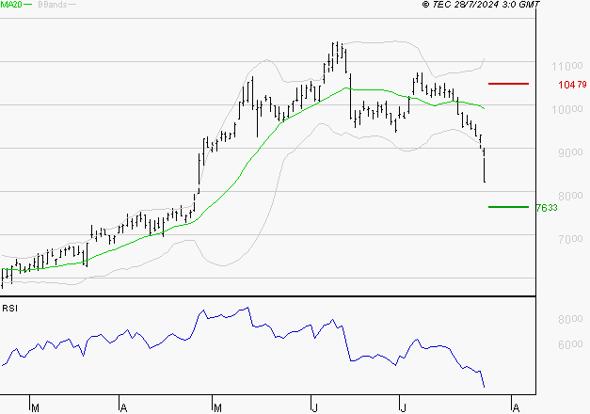This screenshot has height=414, width=590.
Task: Click the second J month marker
Action: (x=404, y=408)
